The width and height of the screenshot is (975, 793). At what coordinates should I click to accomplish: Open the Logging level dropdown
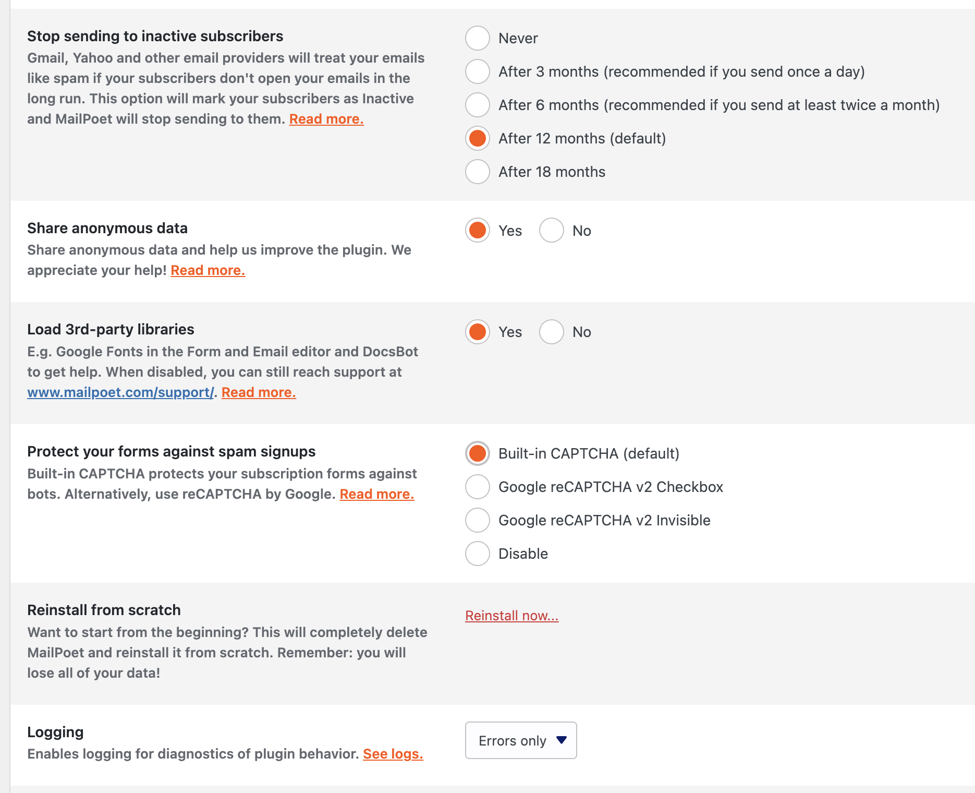click(520, 740)
